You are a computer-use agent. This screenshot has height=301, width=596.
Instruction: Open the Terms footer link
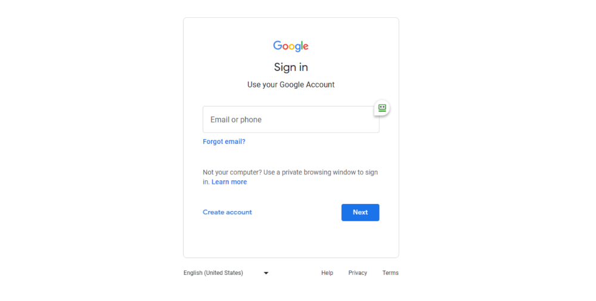point(390,273)
